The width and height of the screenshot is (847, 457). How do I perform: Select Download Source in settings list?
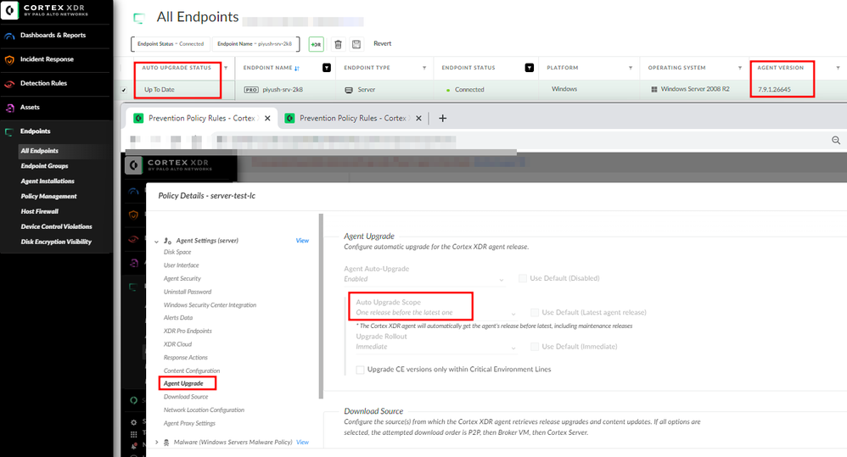(x=186, y=397)
